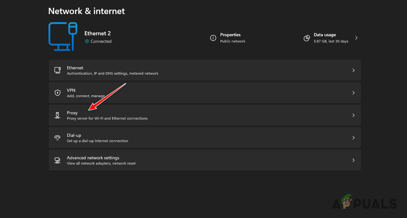Expand the Ethernet settings row
This screenshot has height=218, width=407.
click(x=354, y=70)
